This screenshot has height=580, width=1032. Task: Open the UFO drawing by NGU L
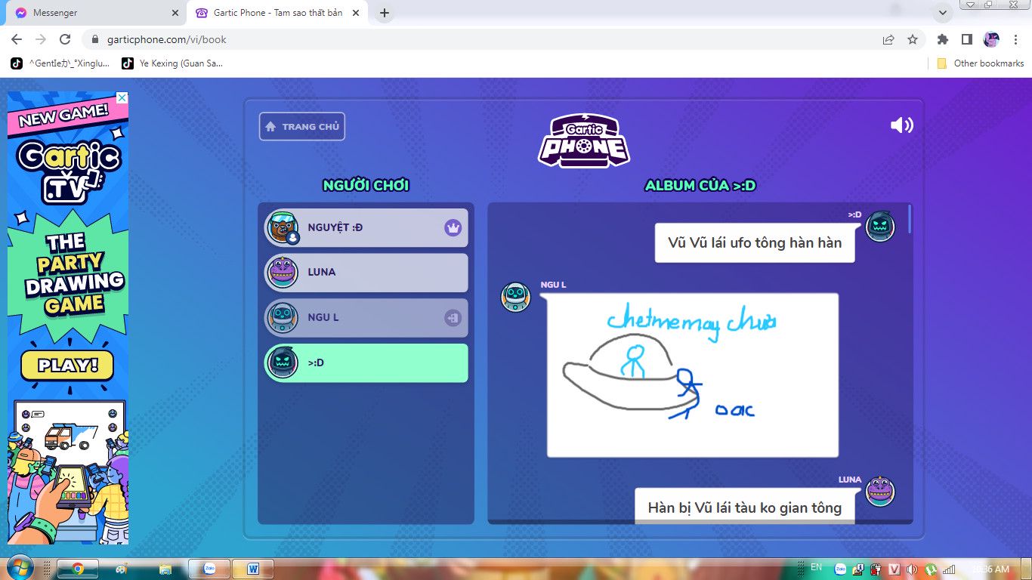point(692,375)
